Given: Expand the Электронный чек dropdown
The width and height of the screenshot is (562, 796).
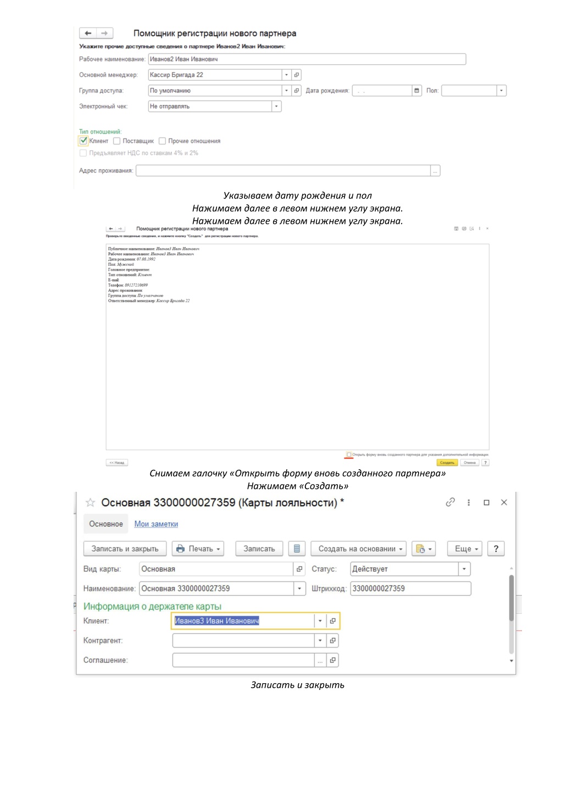Looking at the screenshot, I should click(276, 107).
